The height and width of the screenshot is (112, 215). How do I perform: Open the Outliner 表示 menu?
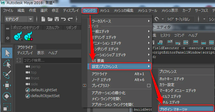pos(41,53)
